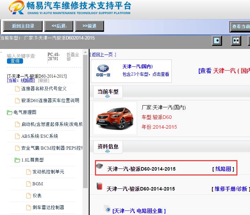The image size is (250, 215).
Task: Open ABS系统/ESC系统 tree item
Action: (x=39, y=136)
